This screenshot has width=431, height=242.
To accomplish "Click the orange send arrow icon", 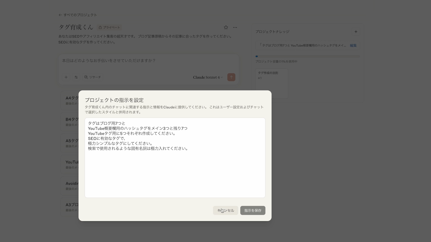I will tap(231, 77).
